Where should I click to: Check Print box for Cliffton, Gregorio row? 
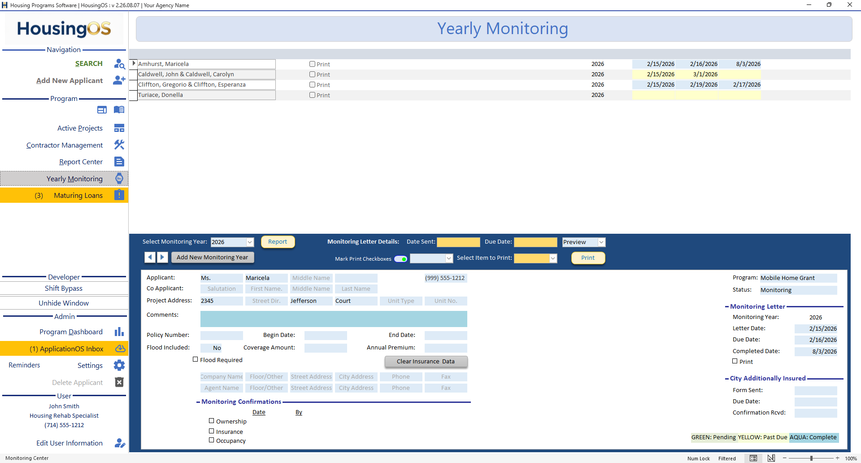click(312, 85)
